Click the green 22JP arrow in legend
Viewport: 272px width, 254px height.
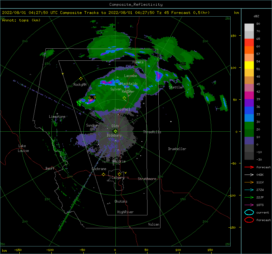pos(249,197)
